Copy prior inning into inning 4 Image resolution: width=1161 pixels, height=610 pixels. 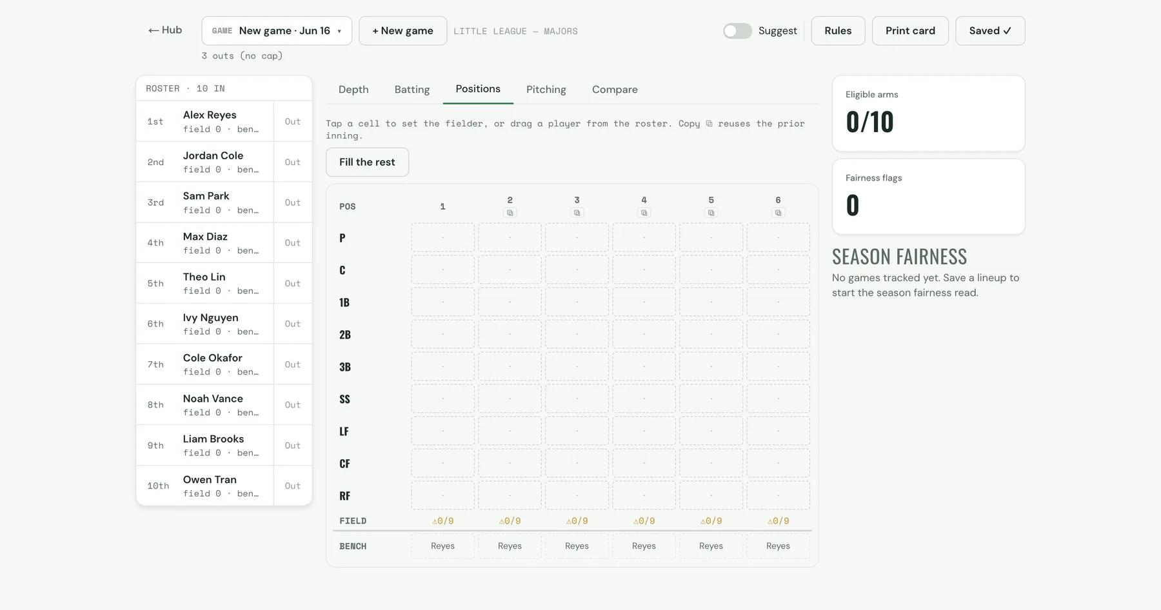click(644, 213)
